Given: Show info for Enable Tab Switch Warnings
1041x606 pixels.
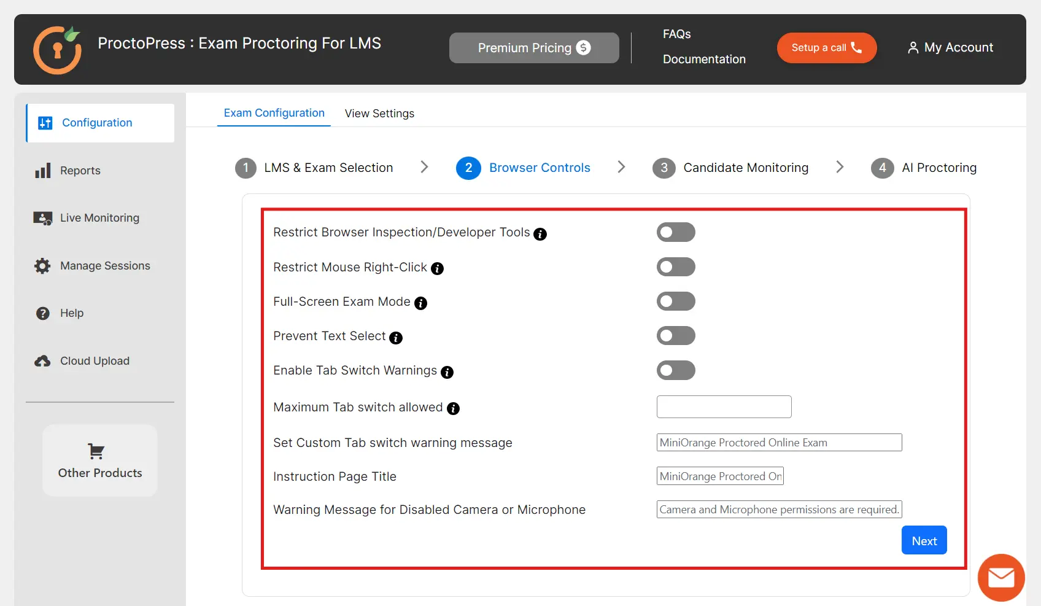Looking at the screenshot, I should pyautogui.click(x=447, y=372).
